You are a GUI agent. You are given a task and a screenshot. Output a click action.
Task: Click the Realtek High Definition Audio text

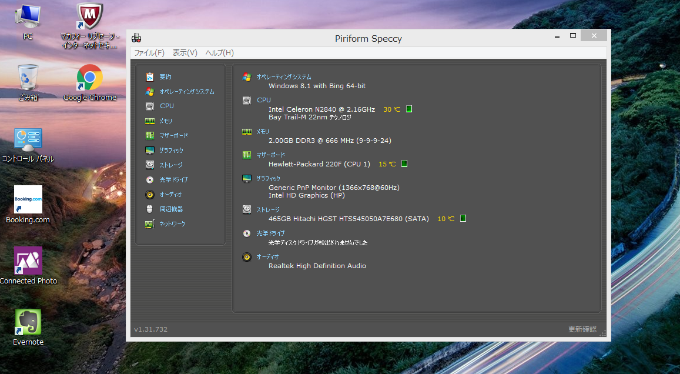(317, 266)
